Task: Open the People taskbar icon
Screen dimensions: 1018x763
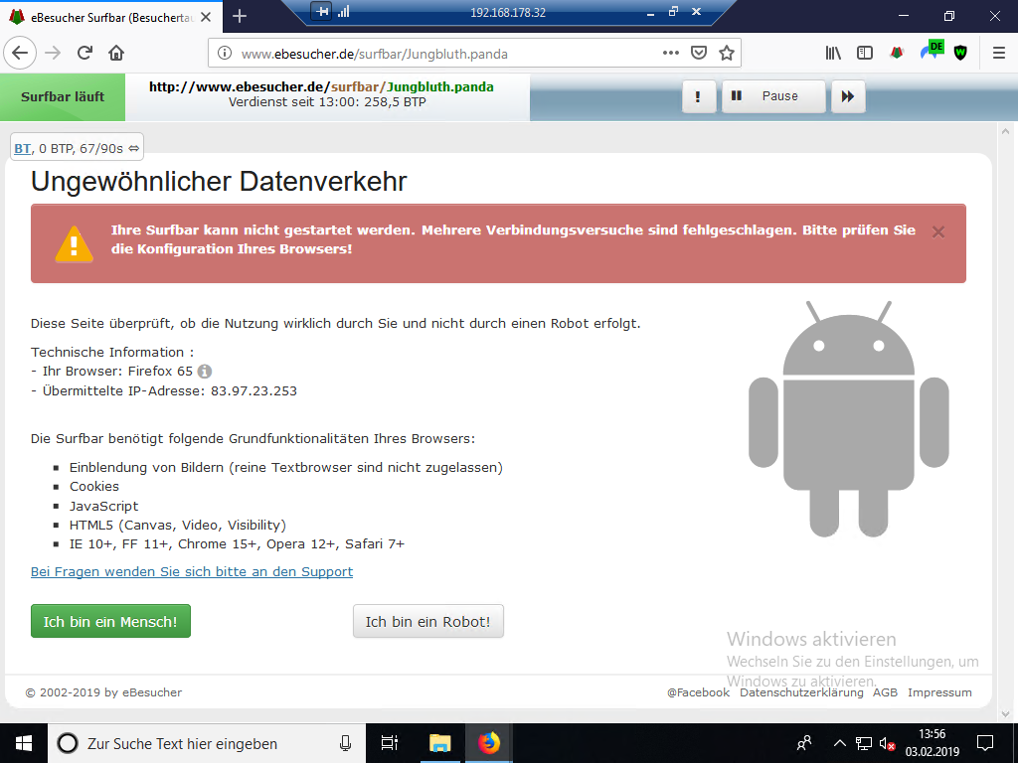Action: 804,743
